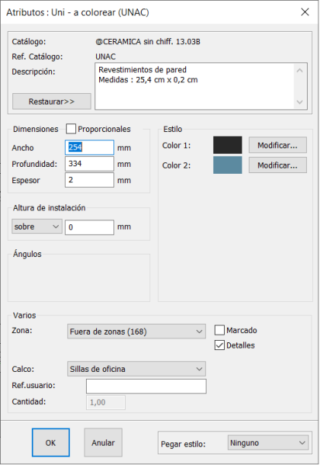This screenshot has width=320, height=465.
Task: Open the Calco dropdown Sillas de oficina
Action: 136,369
